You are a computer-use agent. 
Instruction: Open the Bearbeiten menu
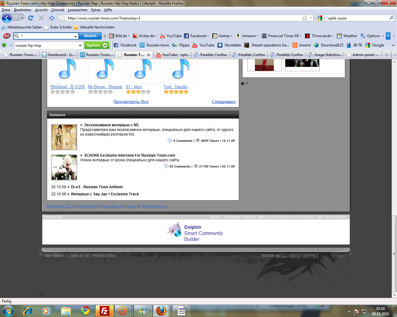tap(23, 10)
